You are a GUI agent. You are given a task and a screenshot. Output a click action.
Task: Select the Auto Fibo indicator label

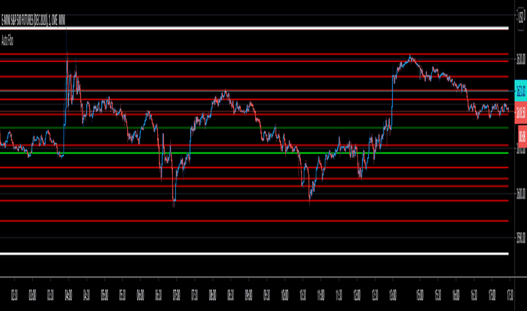[7, 41]
